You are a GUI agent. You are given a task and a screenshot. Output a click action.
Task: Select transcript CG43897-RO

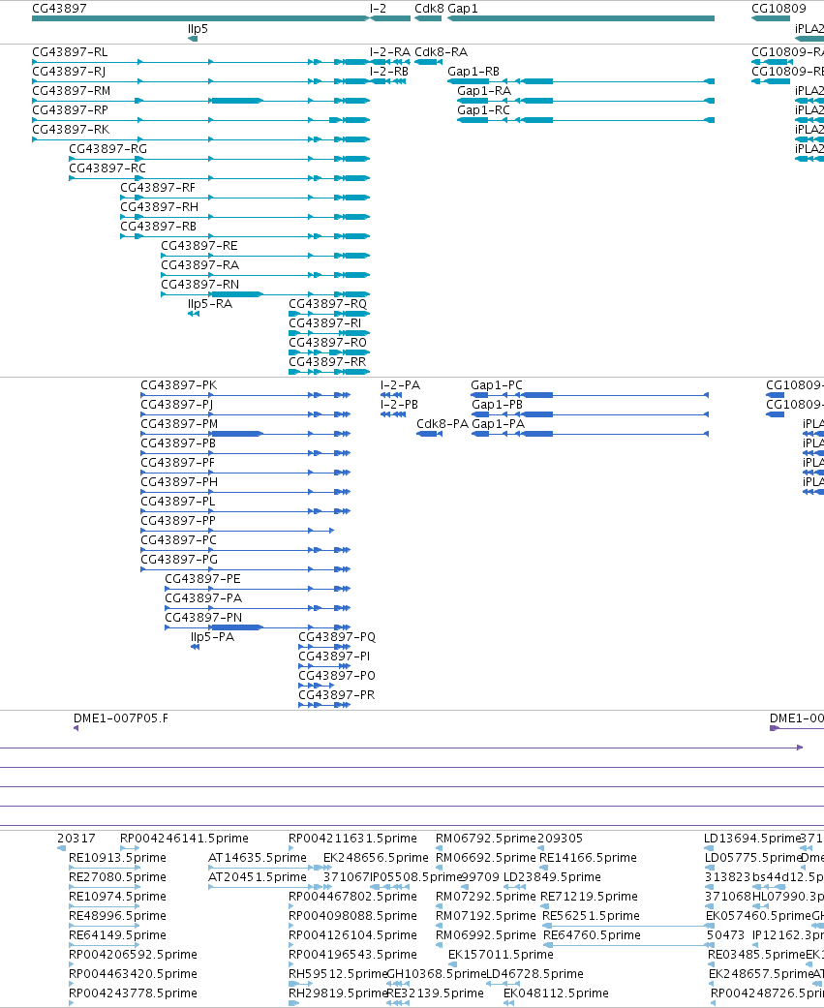pyautogui.click(x=329, y=352)
